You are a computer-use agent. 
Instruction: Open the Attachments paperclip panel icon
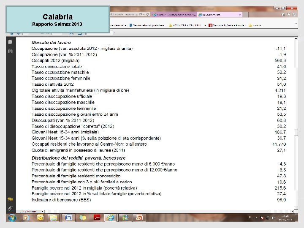[x=10, y=209]
